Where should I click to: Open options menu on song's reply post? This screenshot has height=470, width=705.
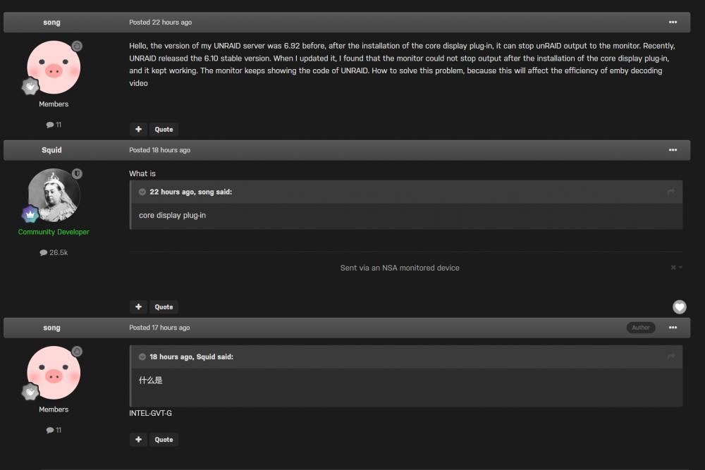(x=673, y=328)
